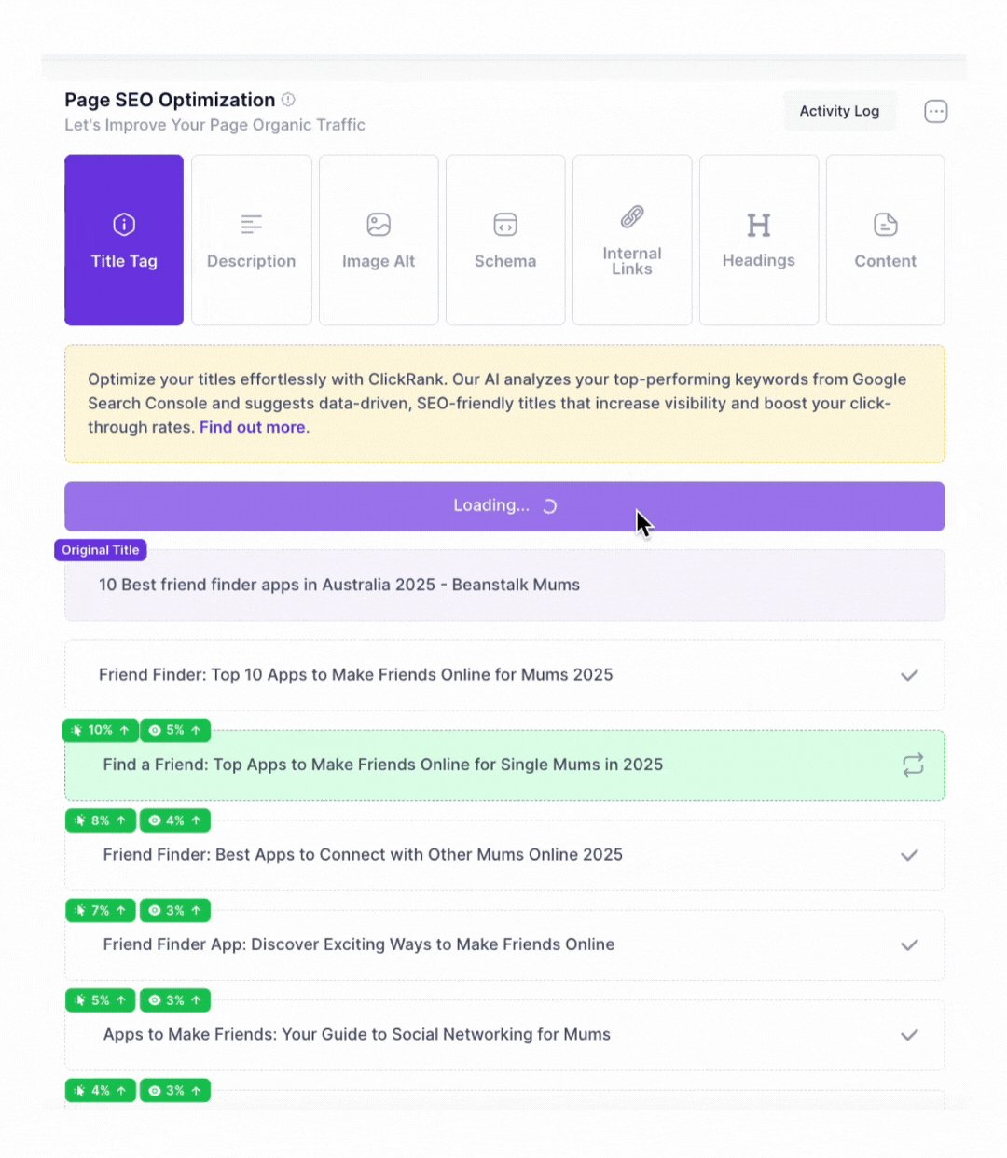Screen dimensions: 1007x1158
Task: Open the Headings tab
Action: (759, 241)
